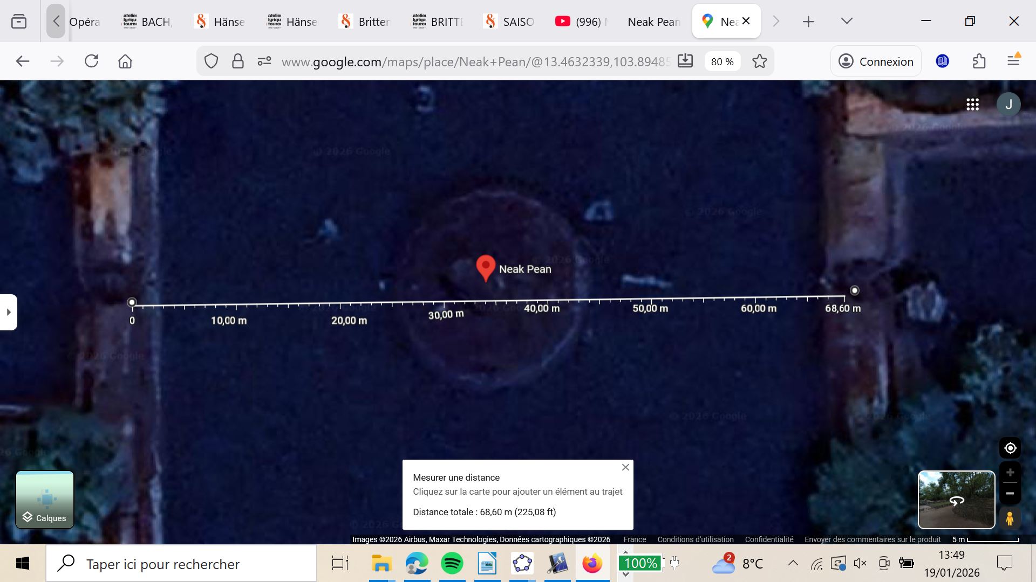Click the Street View pegman icon
This screenshot has height=582, width=1036.
click(1010, 518)
